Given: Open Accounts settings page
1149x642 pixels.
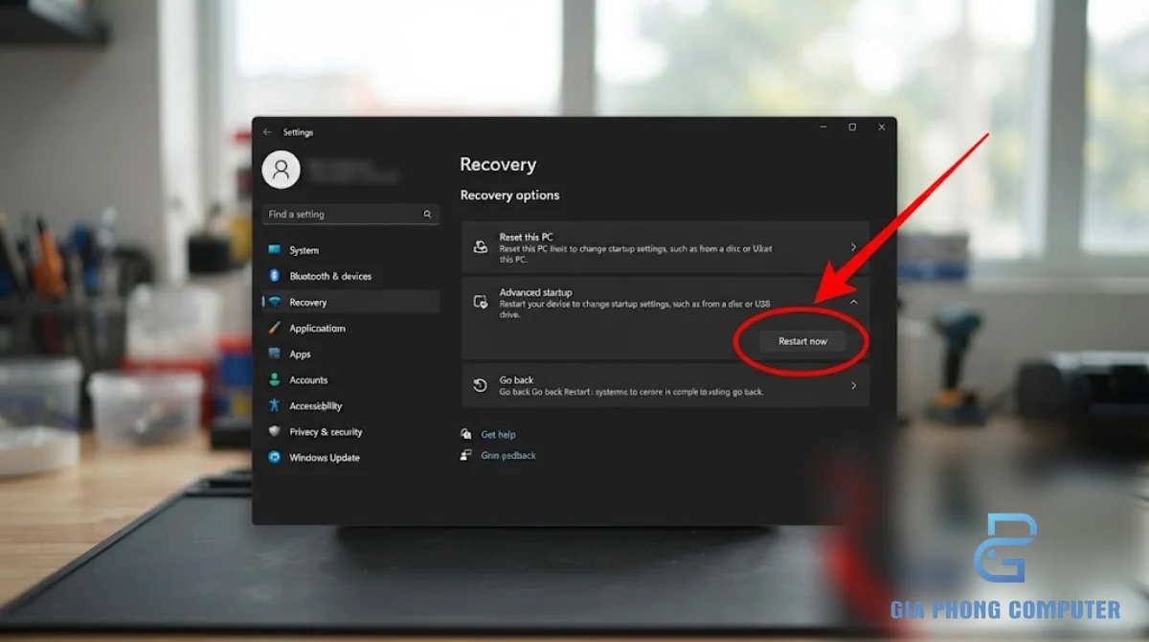Looking at the screenshot, I should point(308,379).
